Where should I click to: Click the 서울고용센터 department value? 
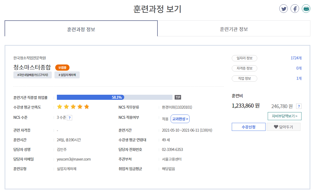point(171,159)
